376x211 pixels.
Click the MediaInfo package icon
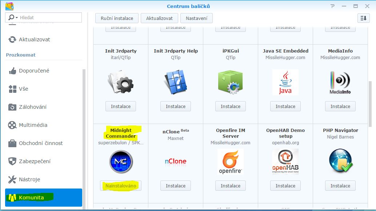(x=340, y=82)
